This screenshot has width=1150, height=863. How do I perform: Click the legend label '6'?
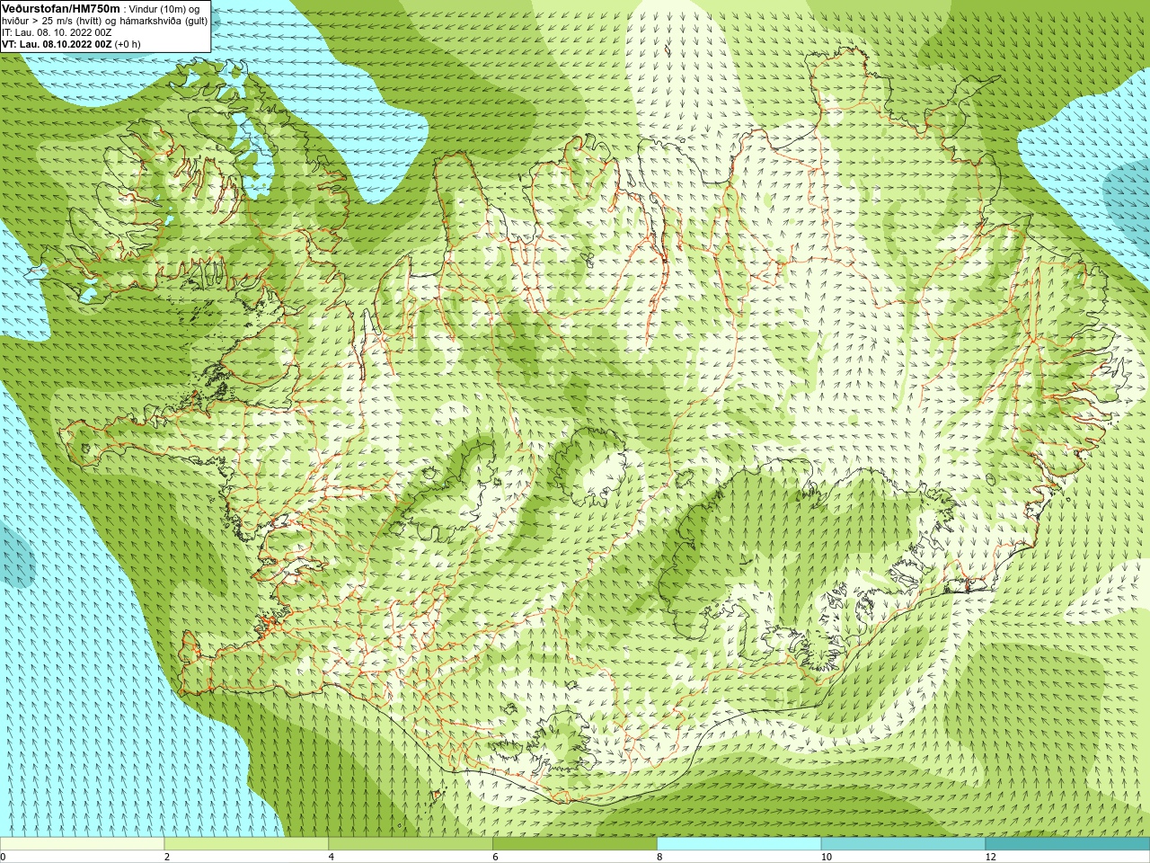click(x=495, y=857)
